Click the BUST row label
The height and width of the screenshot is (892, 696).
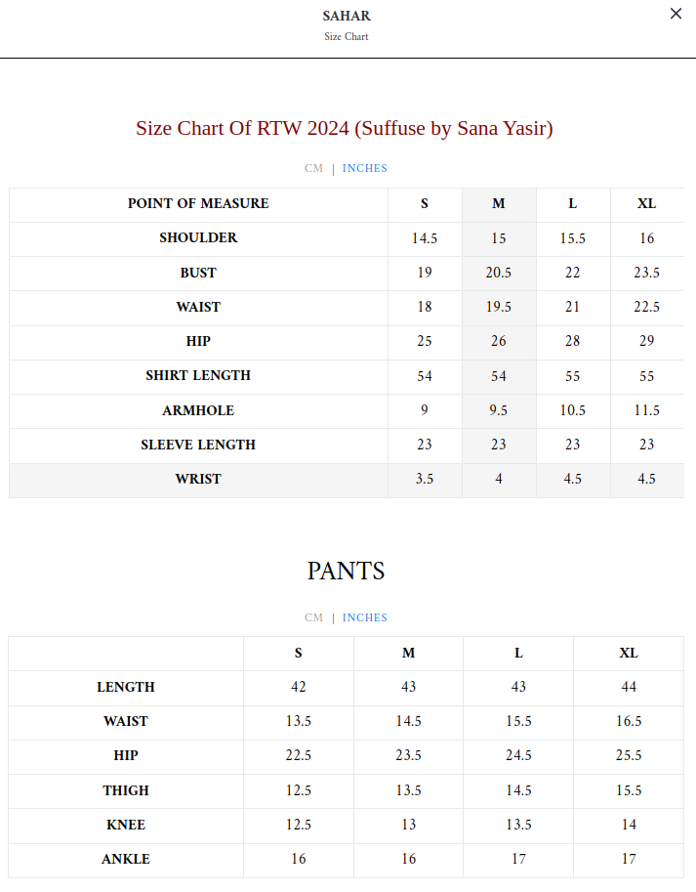tap(198, 273)
